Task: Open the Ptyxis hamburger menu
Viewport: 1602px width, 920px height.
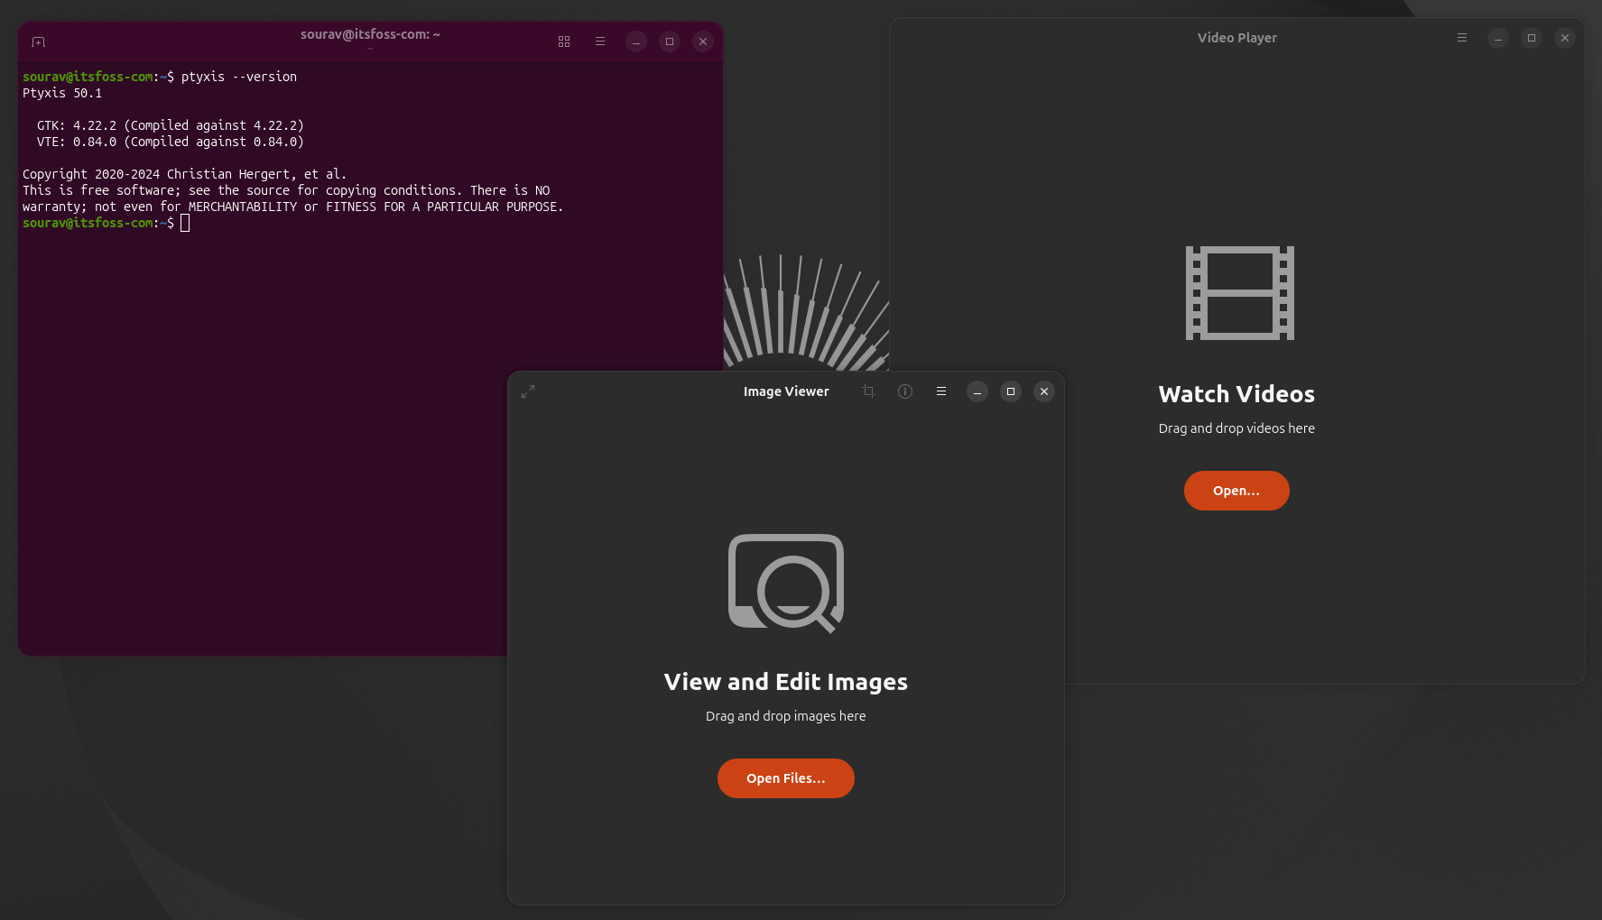Action: pyautogui.click(x=600, y=41)
